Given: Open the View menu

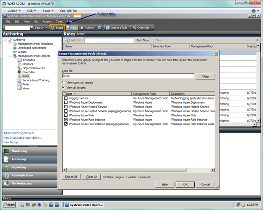Looking at the screenshot, I should point(27,22).
